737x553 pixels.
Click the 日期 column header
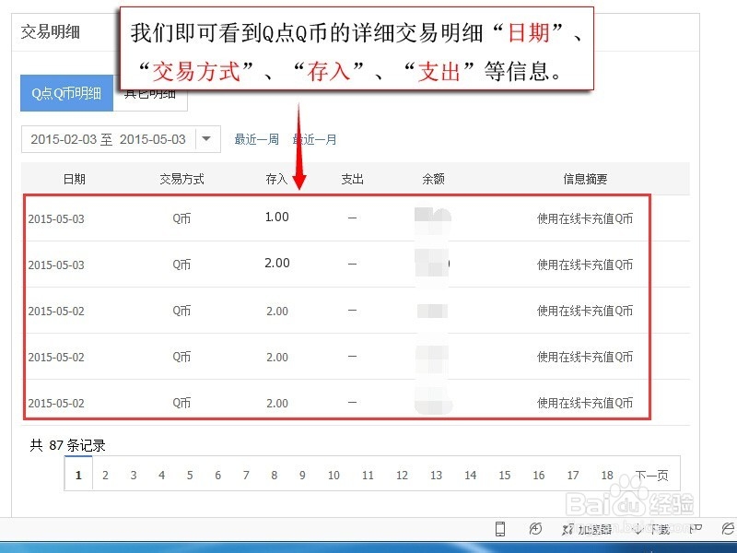pyautogui.click(x=74, y=179)
